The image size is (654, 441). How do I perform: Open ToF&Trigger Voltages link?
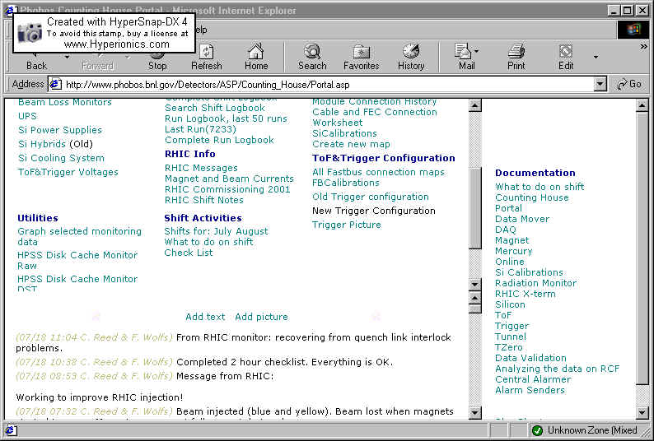point(68,172)
